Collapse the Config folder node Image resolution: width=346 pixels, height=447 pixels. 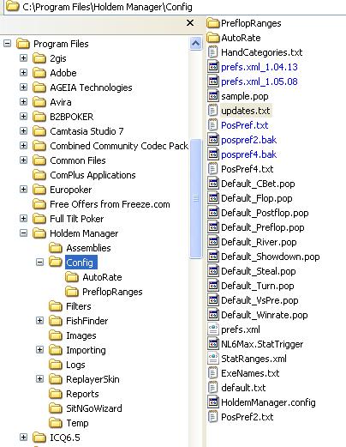click(x=40, y=263)
